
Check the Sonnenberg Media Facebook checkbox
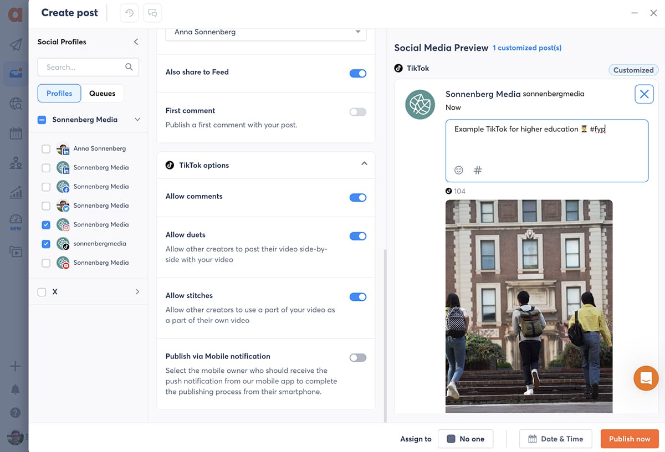(46, 187)
